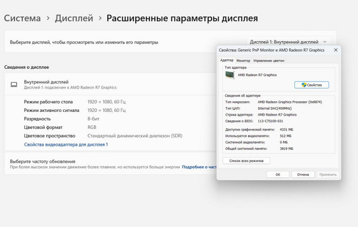Click the monitor icon beside Внутренний дисплей
Screen dimensions: 358x227
point(14,84)
